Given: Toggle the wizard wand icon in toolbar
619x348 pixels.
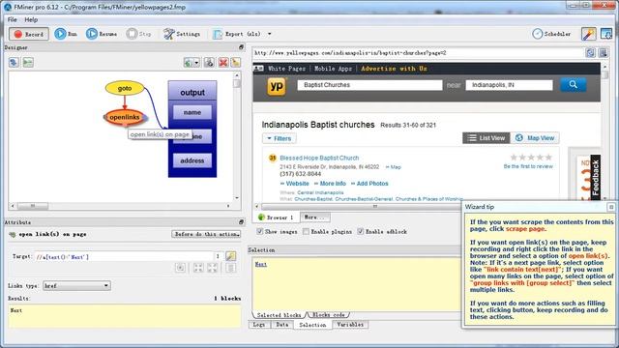Looking at the screenshot, I should click(x=588, y=34).
